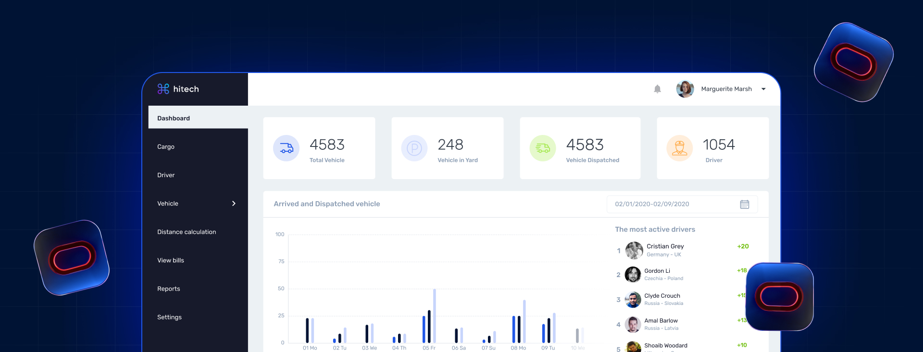Navigate to Reports

coord(169,289)
